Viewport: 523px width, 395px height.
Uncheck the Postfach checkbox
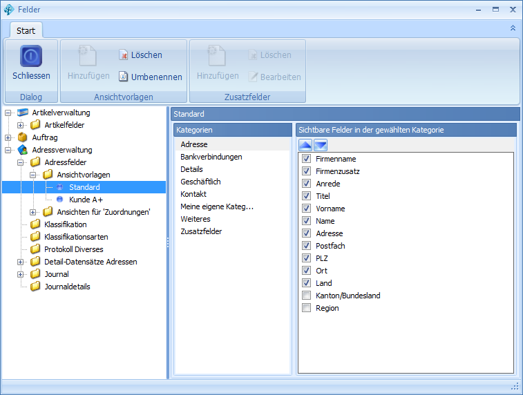[306, 246]
